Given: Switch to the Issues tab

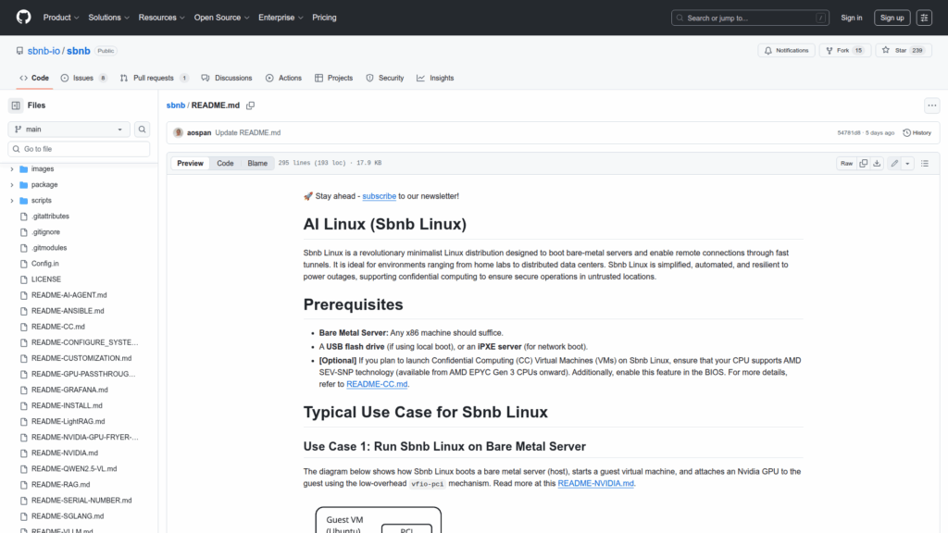Looking at the screenshot, I should pos(84,78).
